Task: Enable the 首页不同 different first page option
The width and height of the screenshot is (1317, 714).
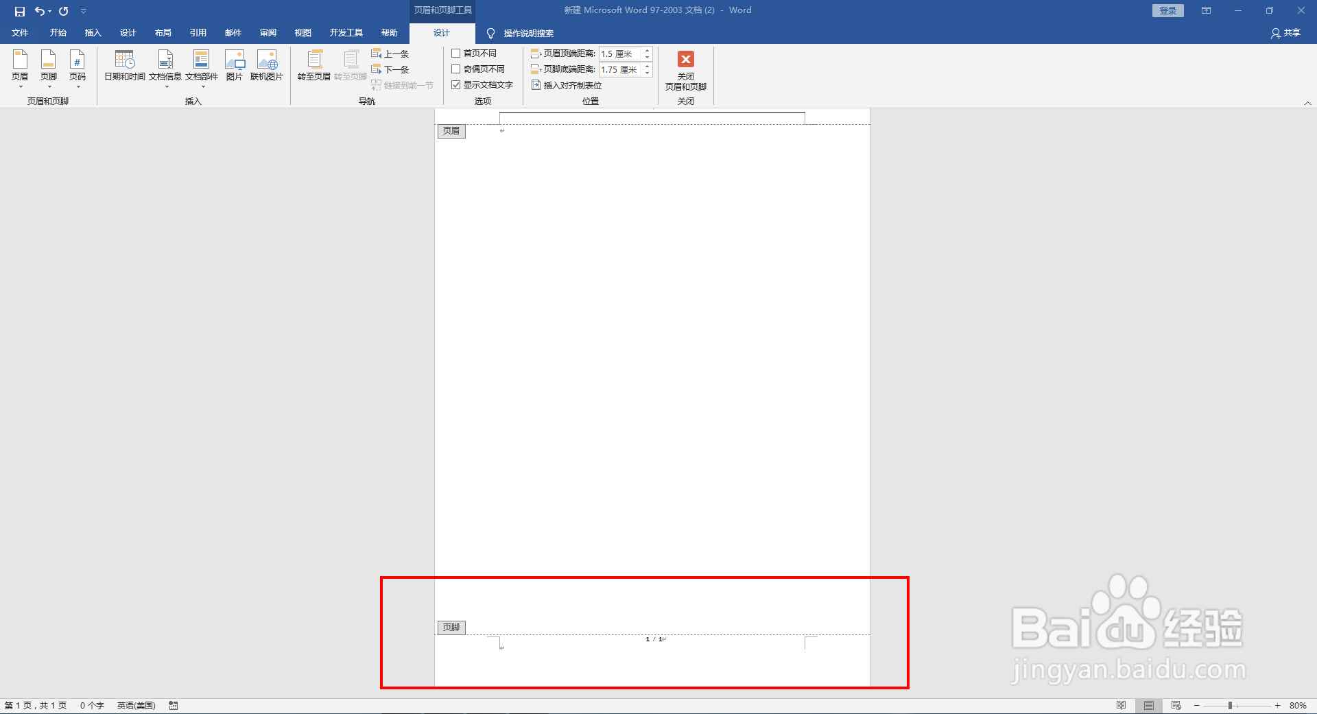Action: coord(457,52)
